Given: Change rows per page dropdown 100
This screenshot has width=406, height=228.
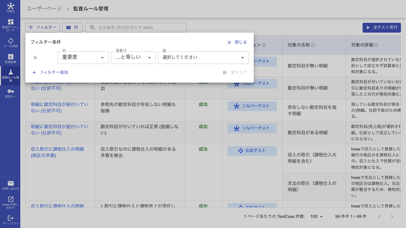Looking at the screenshot, I should [x=317, y=217].
